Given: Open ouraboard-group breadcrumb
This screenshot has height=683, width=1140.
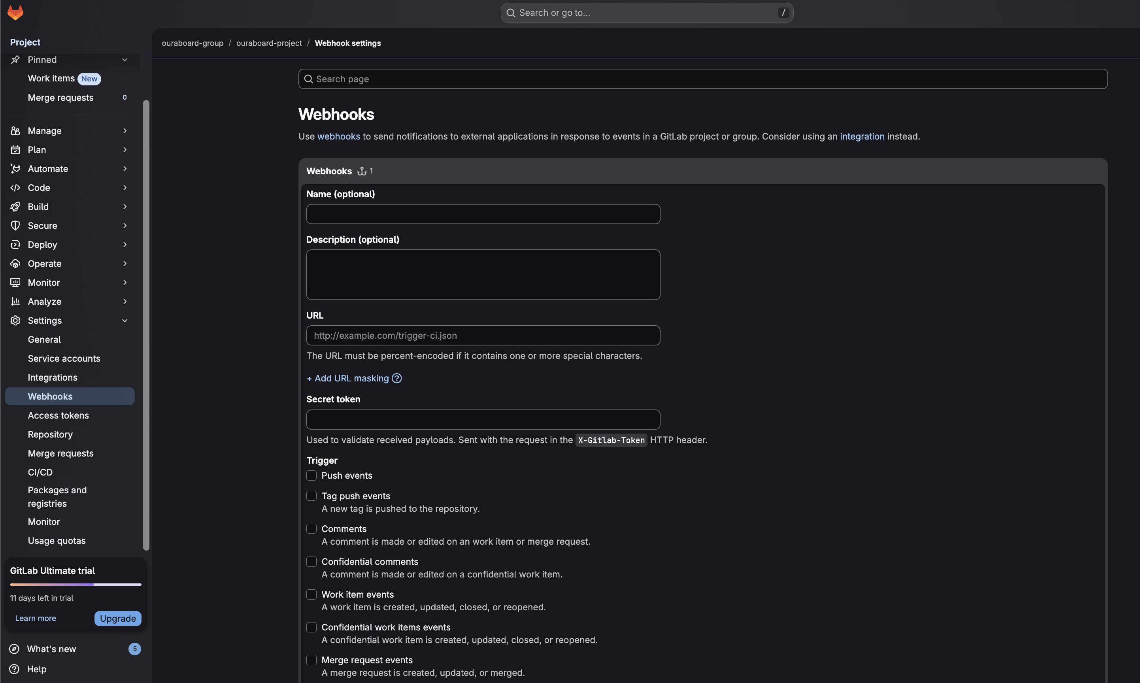Looking at the screenshot, I should [x=193, y=43].
